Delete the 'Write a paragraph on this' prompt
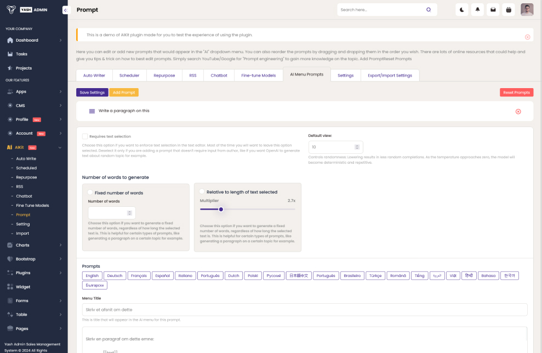542x353 pixels. click(518, 112)
